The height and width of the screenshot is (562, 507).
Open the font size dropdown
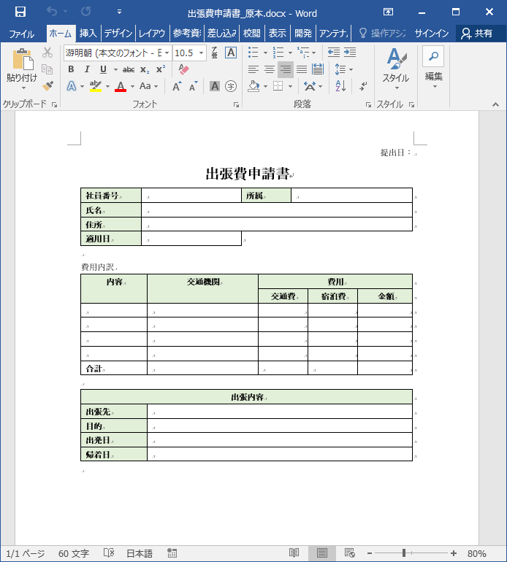(201, 53)
